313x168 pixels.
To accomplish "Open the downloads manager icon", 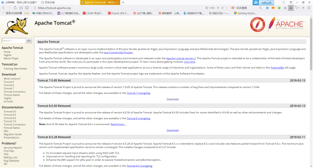I will click(285, 8).
